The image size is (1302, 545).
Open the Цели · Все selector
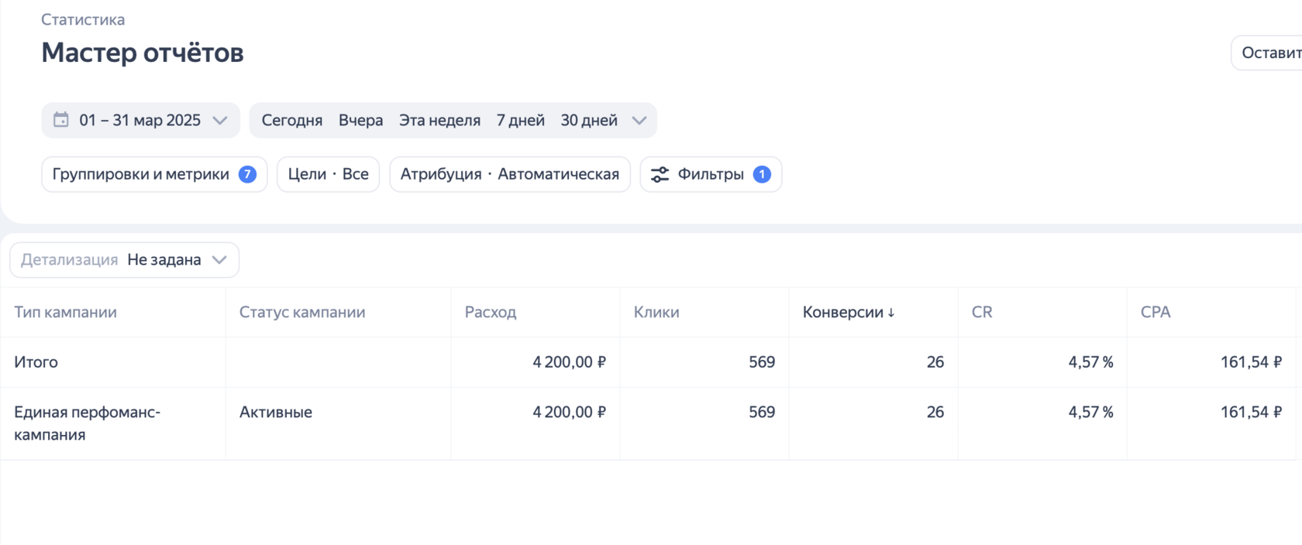coord(328,174)
